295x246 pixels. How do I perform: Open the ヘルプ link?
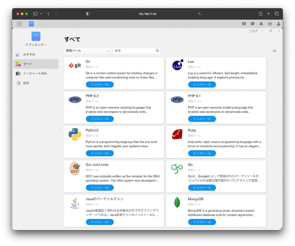click(253, 31)
